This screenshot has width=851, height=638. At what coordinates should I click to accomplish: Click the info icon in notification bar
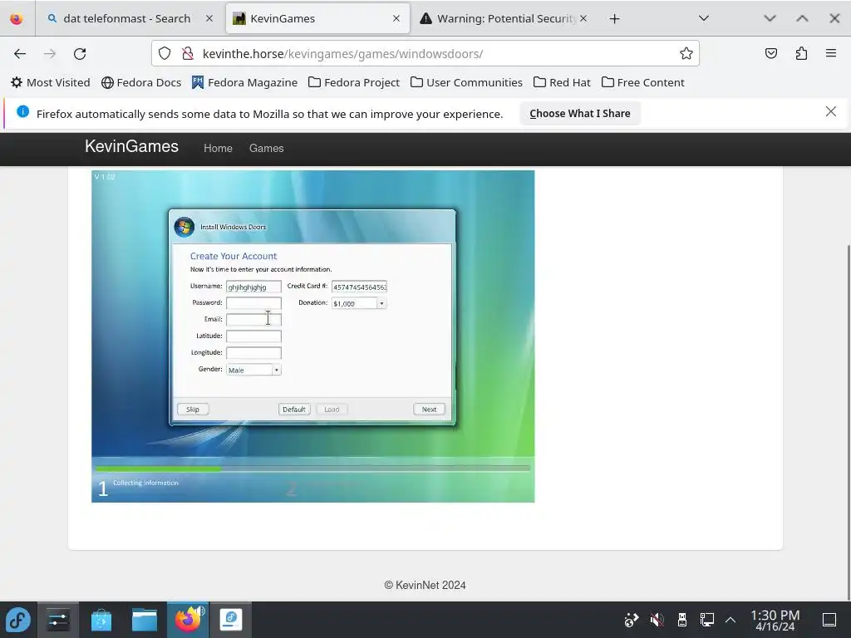pyautogui.click(x=22, y=111)
